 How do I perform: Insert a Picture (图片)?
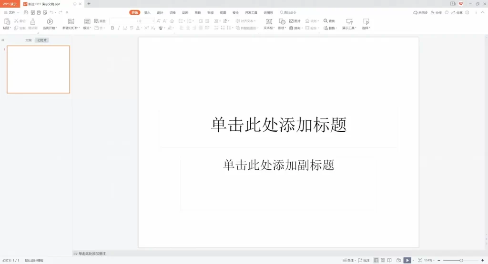point(295,21)
